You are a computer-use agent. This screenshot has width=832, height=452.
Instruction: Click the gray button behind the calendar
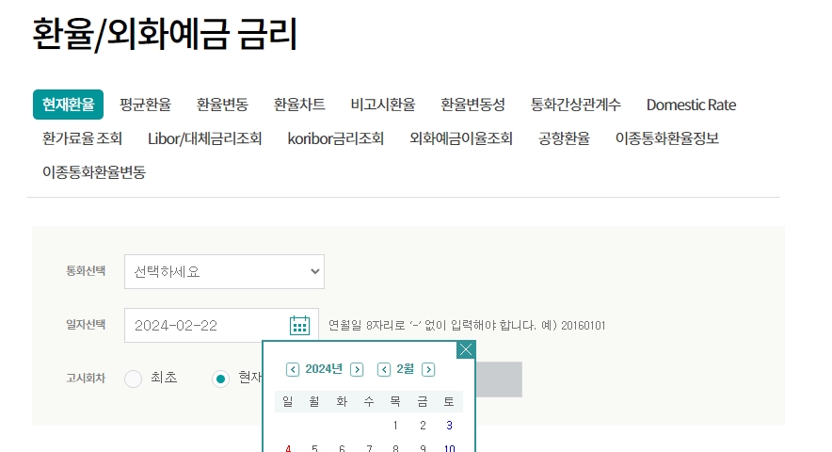pos(499,379)
